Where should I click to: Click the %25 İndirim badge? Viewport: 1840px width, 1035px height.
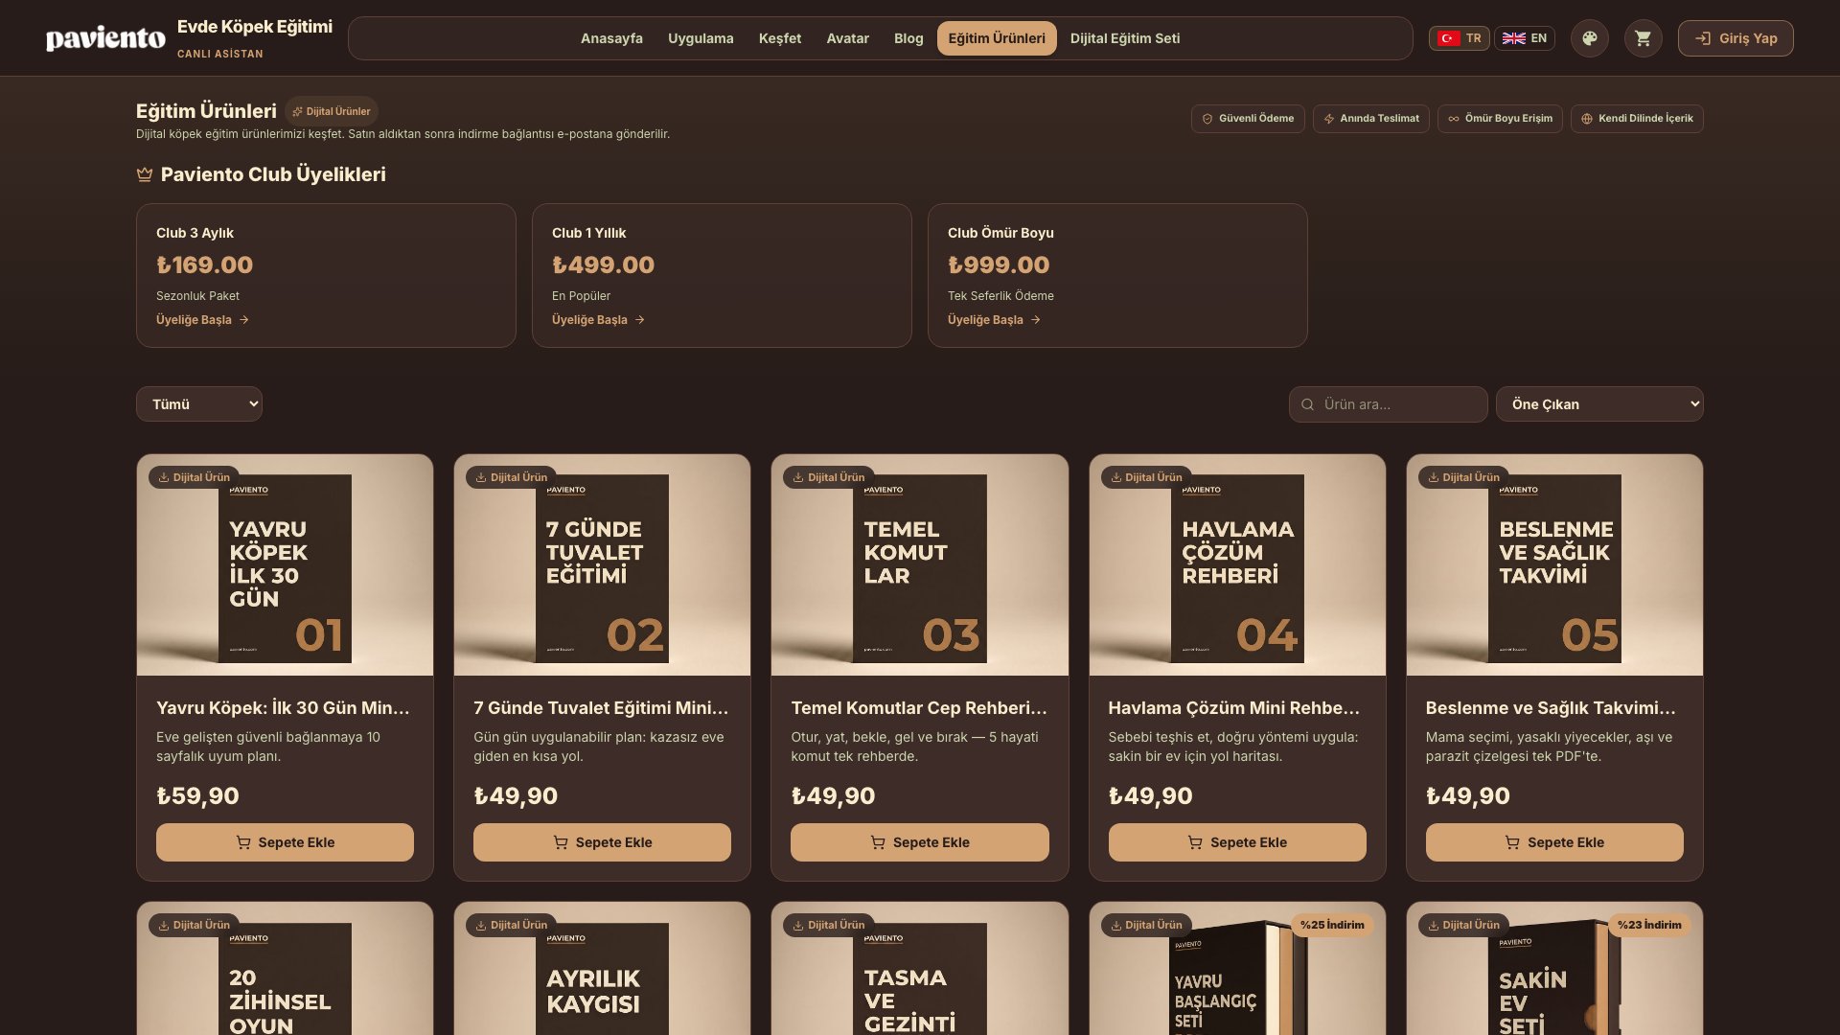point(1332,925)
